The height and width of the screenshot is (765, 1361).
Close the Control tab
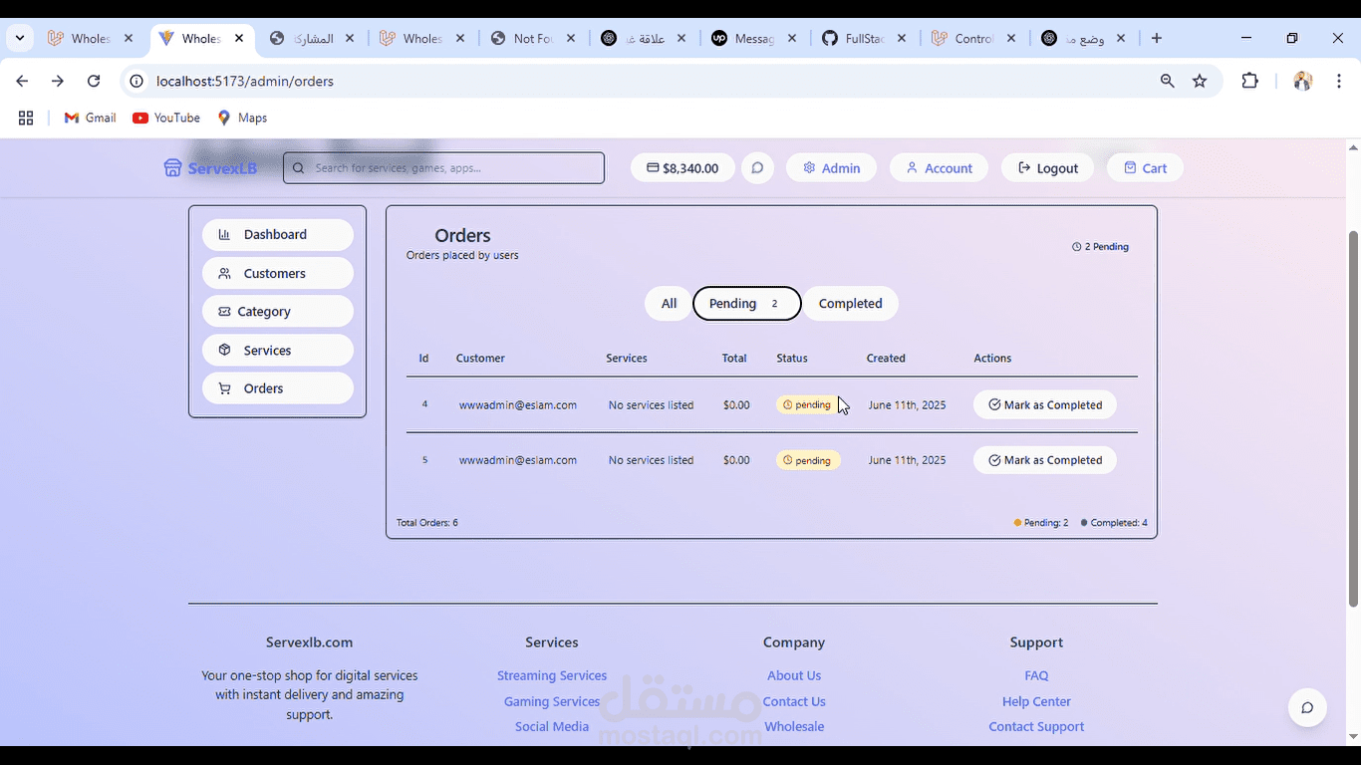(1011, 38)
